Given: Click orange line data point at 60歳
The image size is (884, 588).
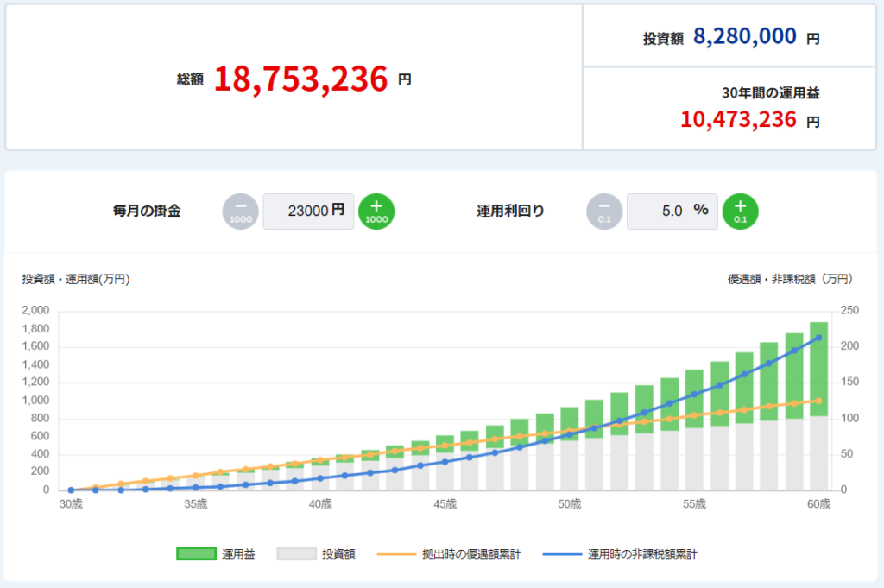Looking at the screenshot, I should click(x=818, y=401).
